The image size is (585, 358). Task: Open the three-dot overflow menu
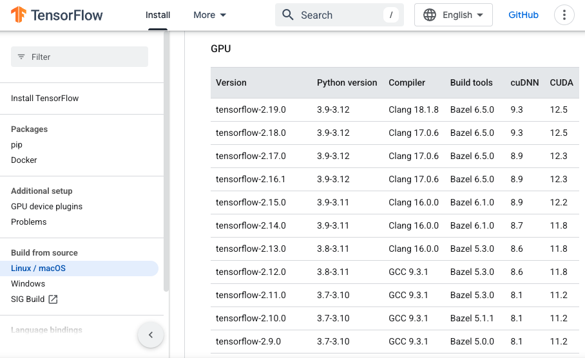pos(564,15)
